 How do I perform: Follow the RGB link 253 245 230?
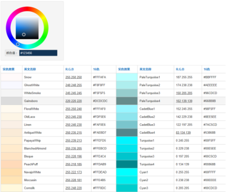click(73, 117)
